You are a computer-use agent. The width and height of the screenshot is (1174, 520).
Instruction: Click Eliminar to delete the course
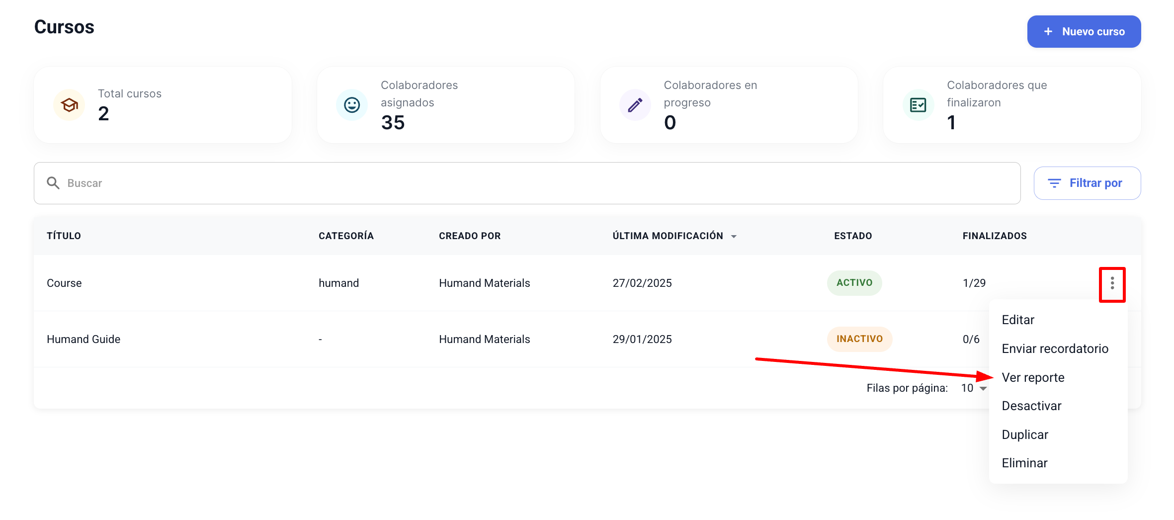1024,463
